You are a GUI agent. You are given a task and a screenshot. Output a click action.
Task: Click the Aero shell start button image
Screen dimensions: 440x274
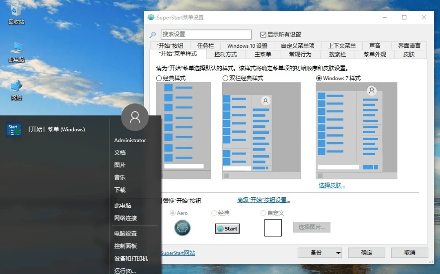[x=182, y=228]
